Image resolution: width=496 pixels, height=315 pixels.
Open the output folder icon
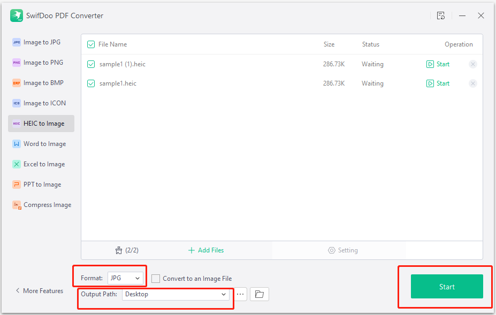[260, 294]
